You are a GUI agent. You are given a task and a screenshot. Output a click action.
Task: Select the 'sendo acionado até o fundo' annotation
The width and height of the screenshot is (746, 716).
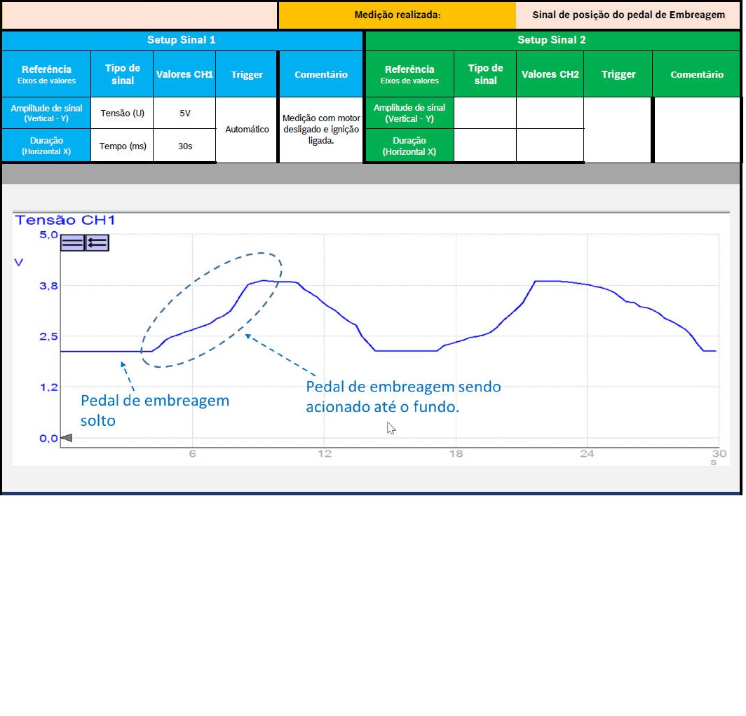pos(403,397)
